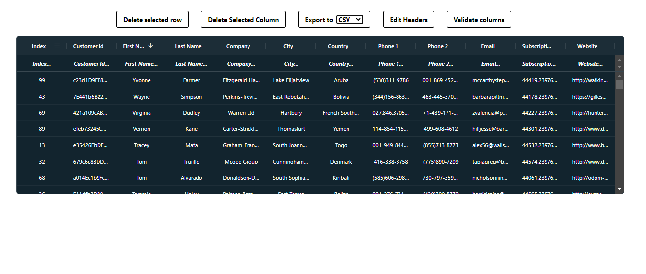
Task: Select the row with first name Yvonne
Action: tap(142, 80)
